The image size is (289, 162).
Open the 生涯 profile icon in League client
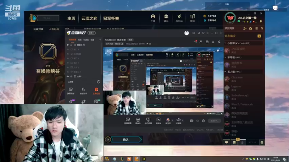coord(153,18)
